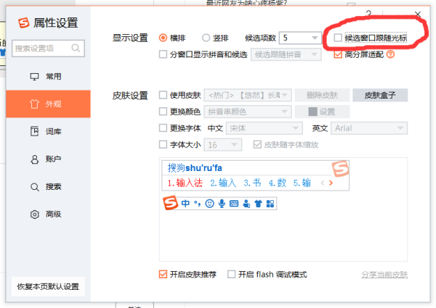Open the 高级 settings section

point(48,215)
